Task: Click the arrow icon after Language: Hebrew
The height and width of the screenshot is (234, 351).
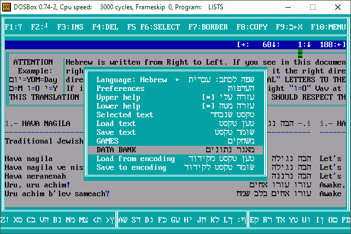Action: (x=178, y=79)
